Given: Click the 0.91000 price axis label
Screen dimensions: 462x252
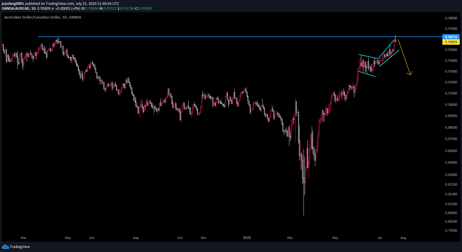Looking at the screenshot, I should pyautogui.click(x=451, y=93).
